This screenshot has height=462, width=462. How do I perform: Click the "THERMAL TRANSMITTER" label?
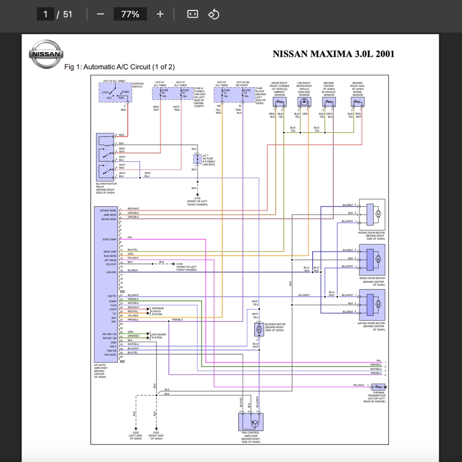click(x=377, y=394)
